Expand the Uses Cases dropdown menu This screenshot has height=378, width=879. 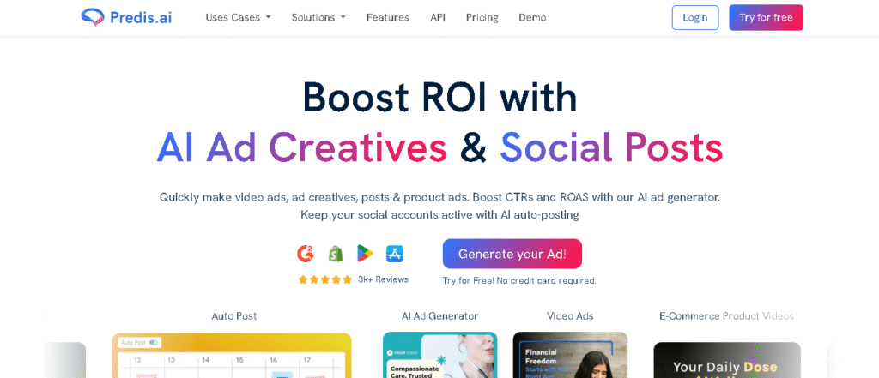[x=239, y=17]
